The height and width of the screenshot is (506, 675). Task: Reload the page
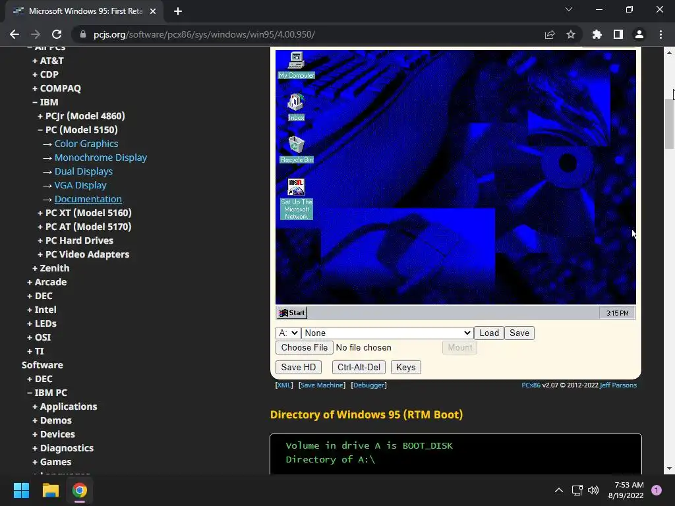[x=57, y=34]
